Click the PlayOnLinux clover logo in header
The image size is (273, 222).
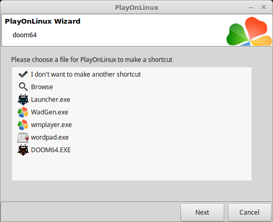[249, 31]
